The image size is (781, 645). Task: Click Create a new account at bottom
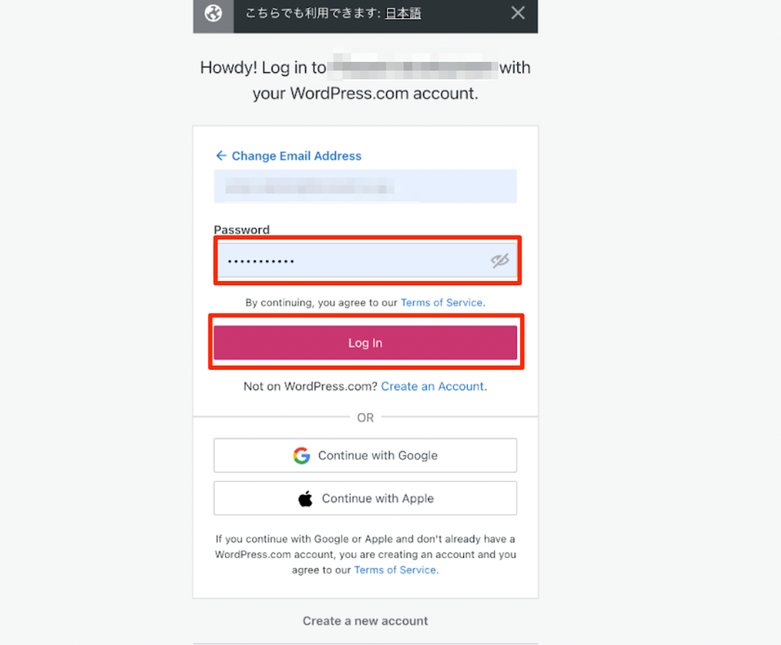(365, 621)
